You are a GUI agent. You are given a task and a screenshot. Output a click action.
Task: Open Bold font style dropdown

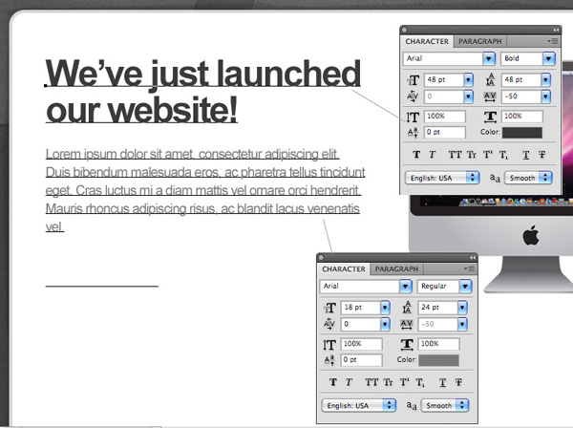(548, 58)
